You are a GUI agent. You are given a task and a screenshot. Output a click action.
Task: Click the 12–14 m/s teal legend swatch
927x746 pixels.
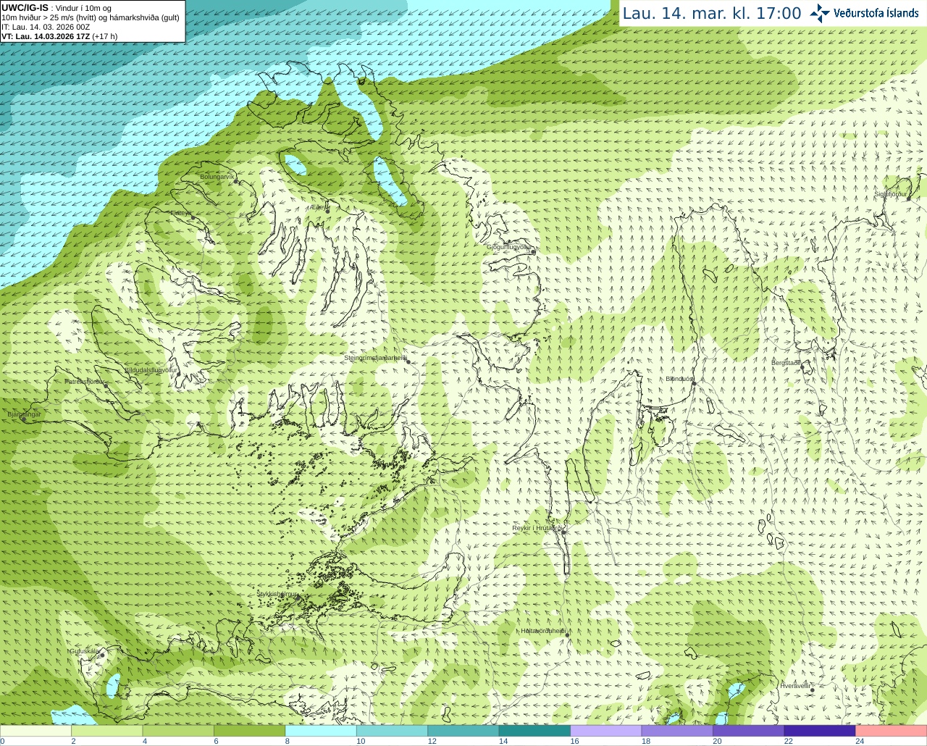coord(463,731)
